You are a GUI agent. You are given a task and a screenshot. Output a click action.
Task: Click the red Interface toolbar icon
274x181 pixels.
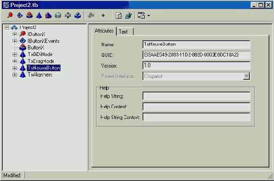click(10, 15)
